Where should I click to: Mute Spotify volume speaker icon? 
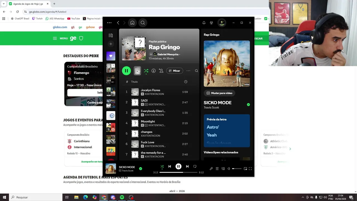(x=229, y=169)
